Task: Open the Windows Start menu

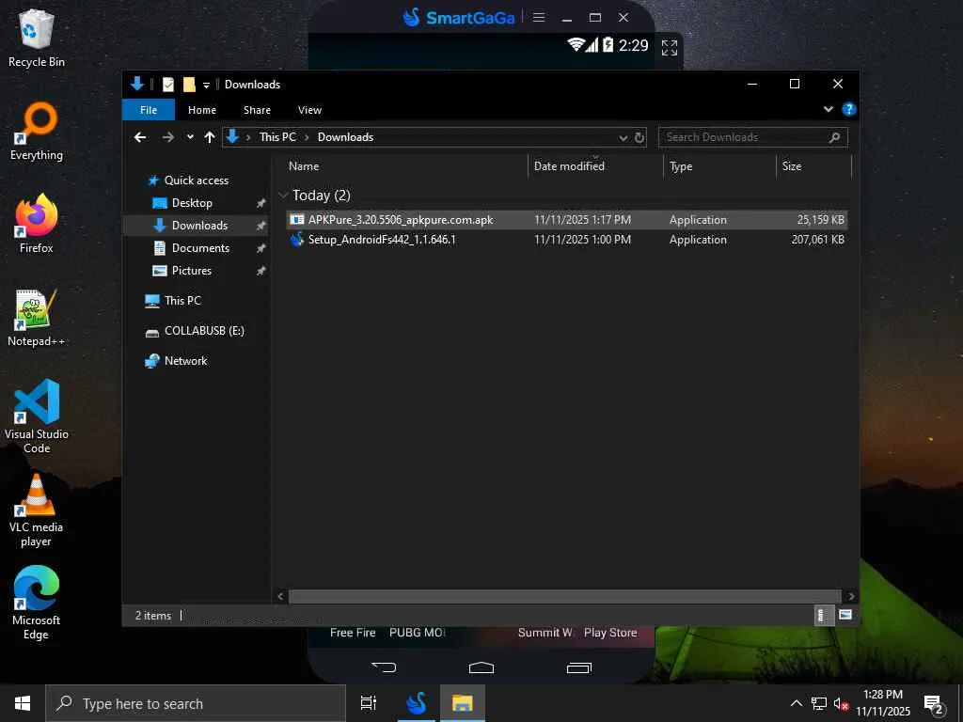Action: pos(23,703)
